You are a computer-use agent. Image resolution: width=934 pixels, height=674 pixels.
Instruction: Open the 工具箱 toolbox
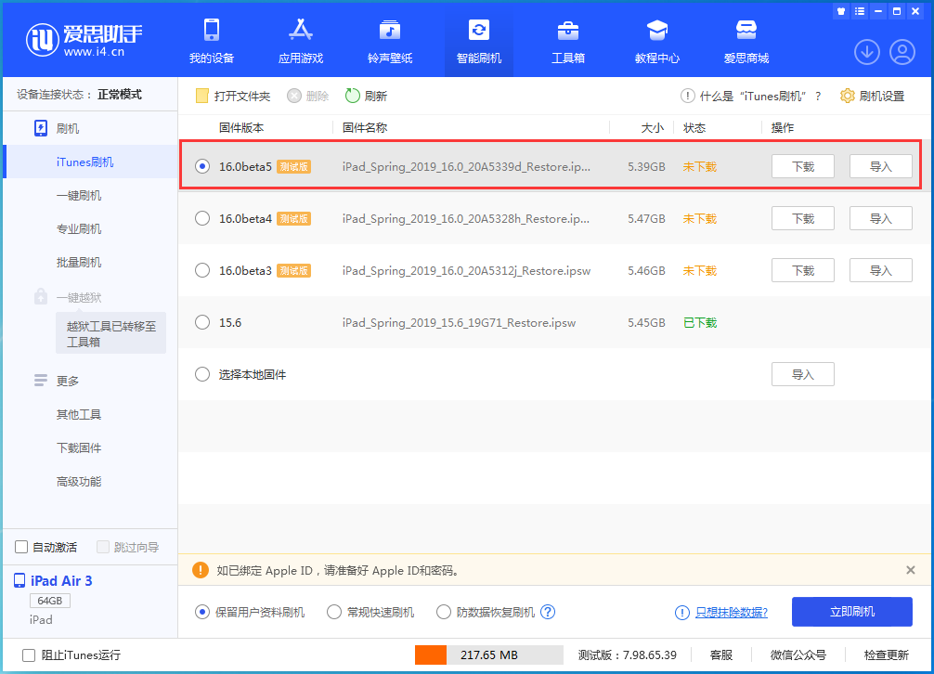coord(567,41)
